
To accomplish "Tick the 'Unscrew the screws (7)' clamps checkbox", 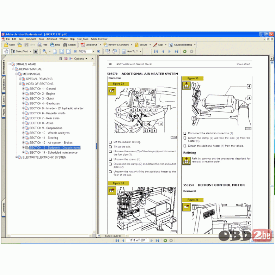I will pos(110,151).
